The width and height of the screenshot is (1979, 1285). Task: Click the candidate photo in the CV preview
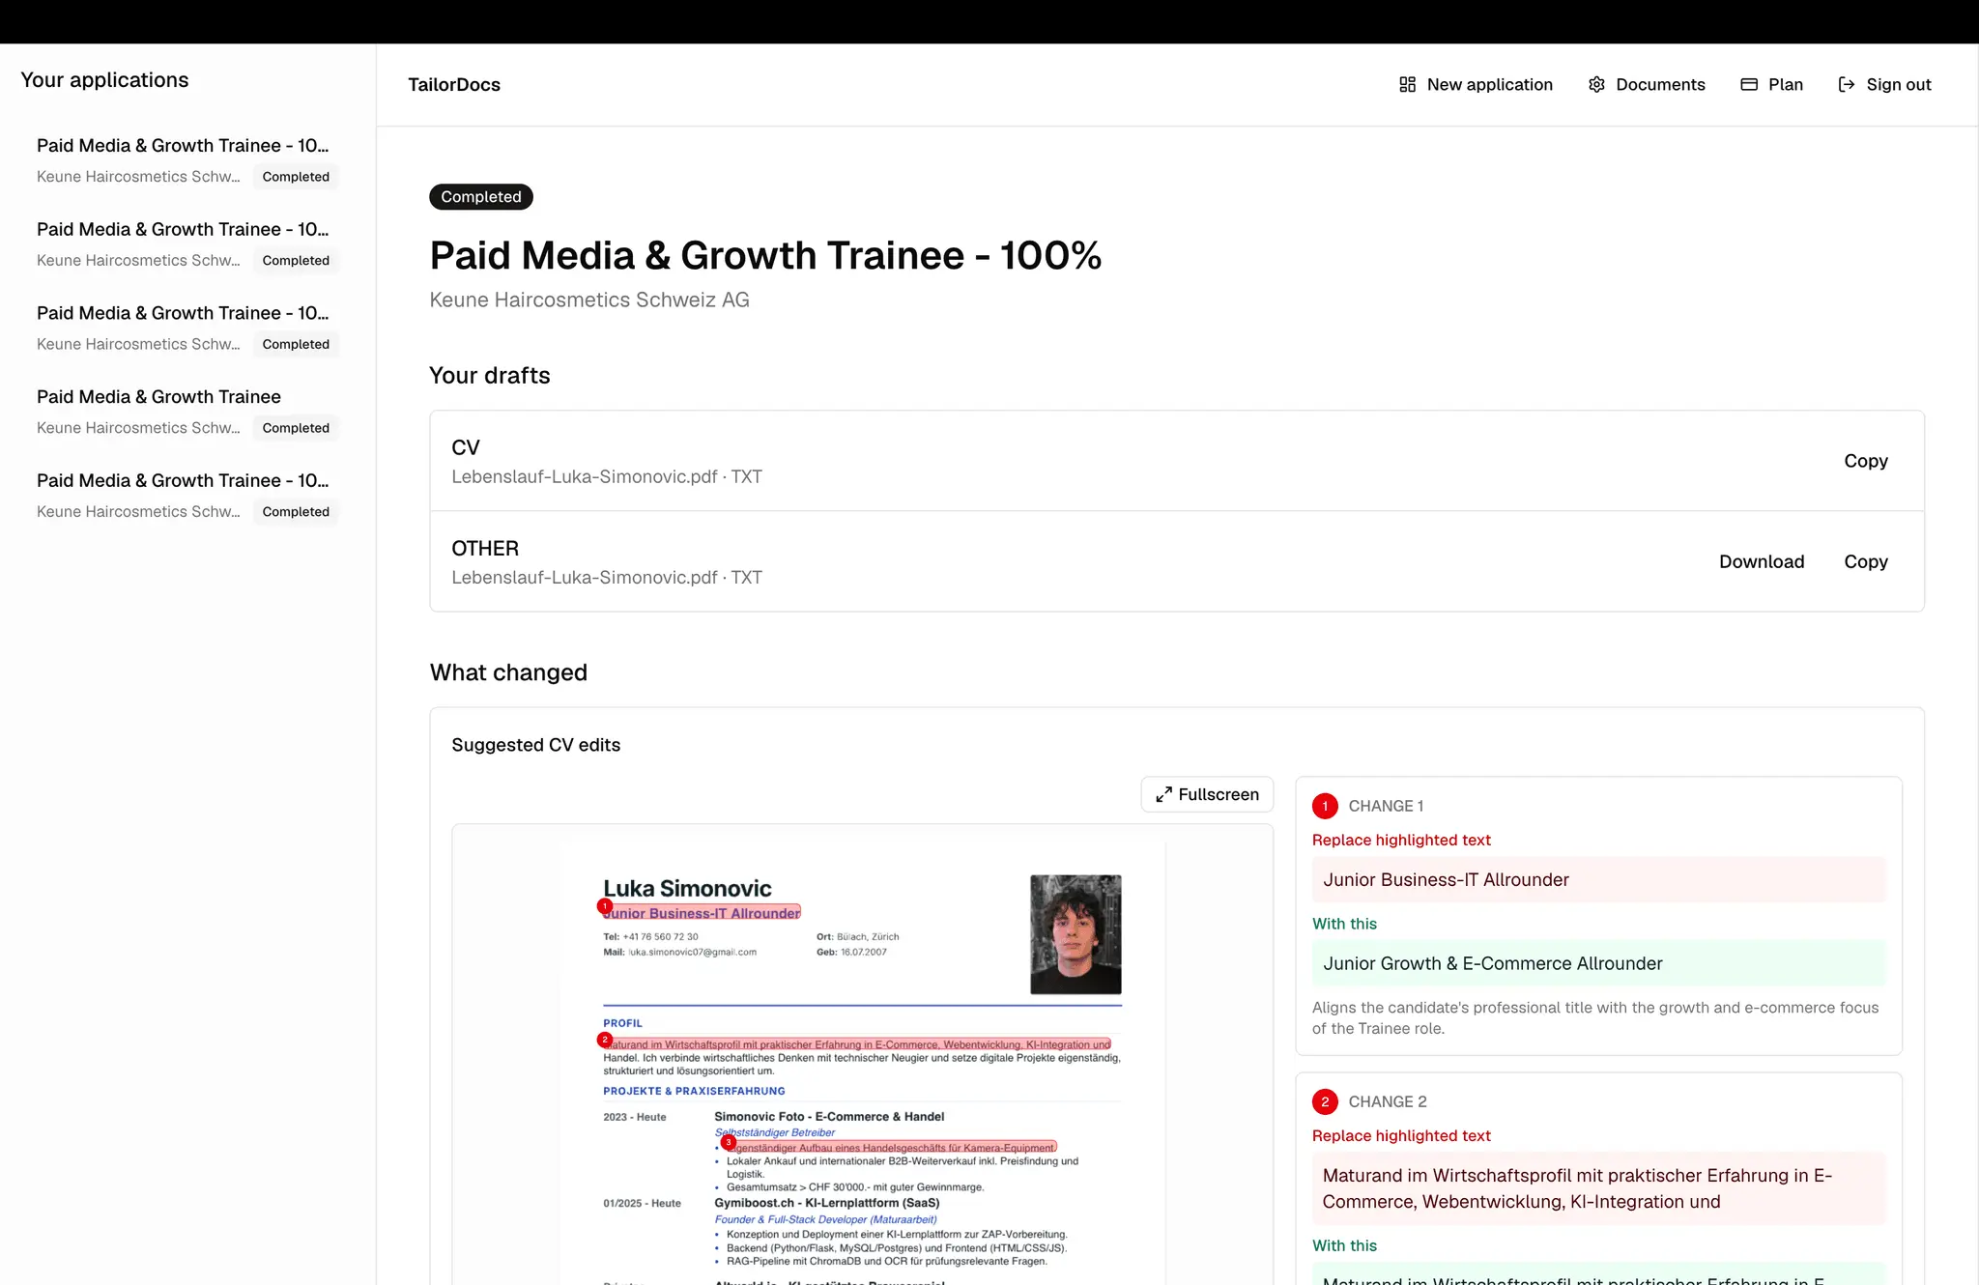point(1076,934)
